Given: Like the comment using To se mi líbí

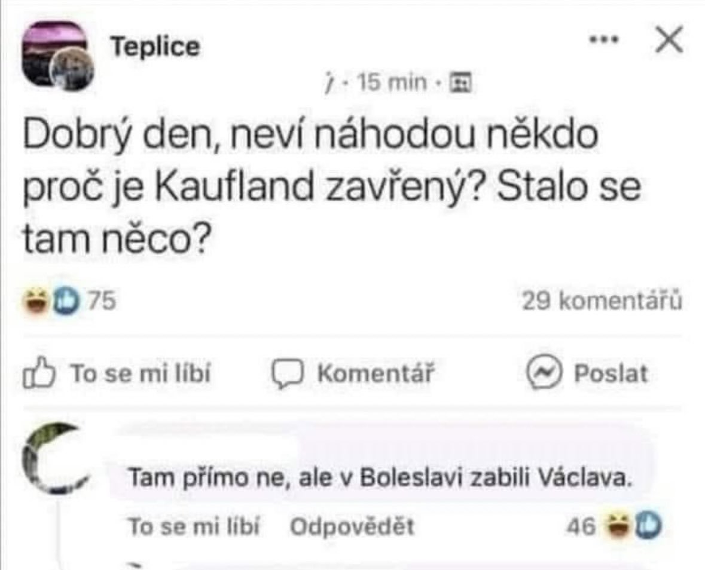Looking at the screenshot, I should click(x=194, y=526).
